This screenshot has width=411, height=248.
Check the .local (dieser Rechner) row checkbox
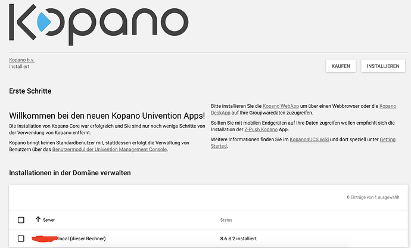(x=21, y=238)
